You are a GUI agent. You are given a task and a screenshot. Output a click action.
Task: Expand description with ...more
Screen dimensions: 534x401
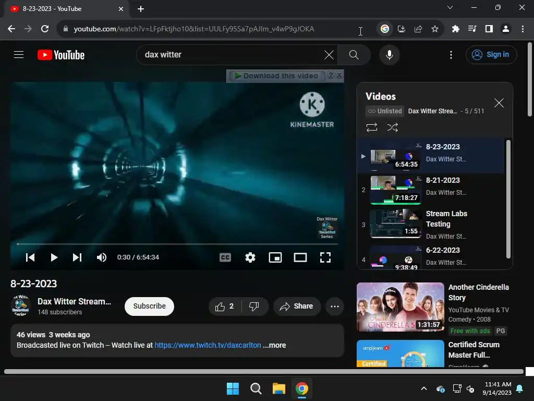tap(274, 345)
